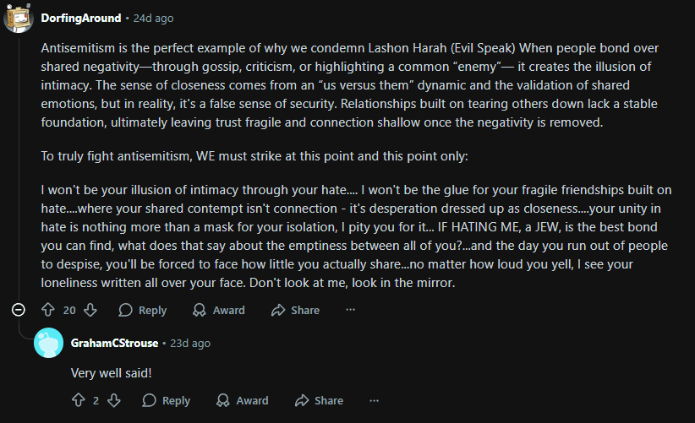Downvote DorfingAround's comment
Viewport: 695px width, 423px height.
[90, 310]
